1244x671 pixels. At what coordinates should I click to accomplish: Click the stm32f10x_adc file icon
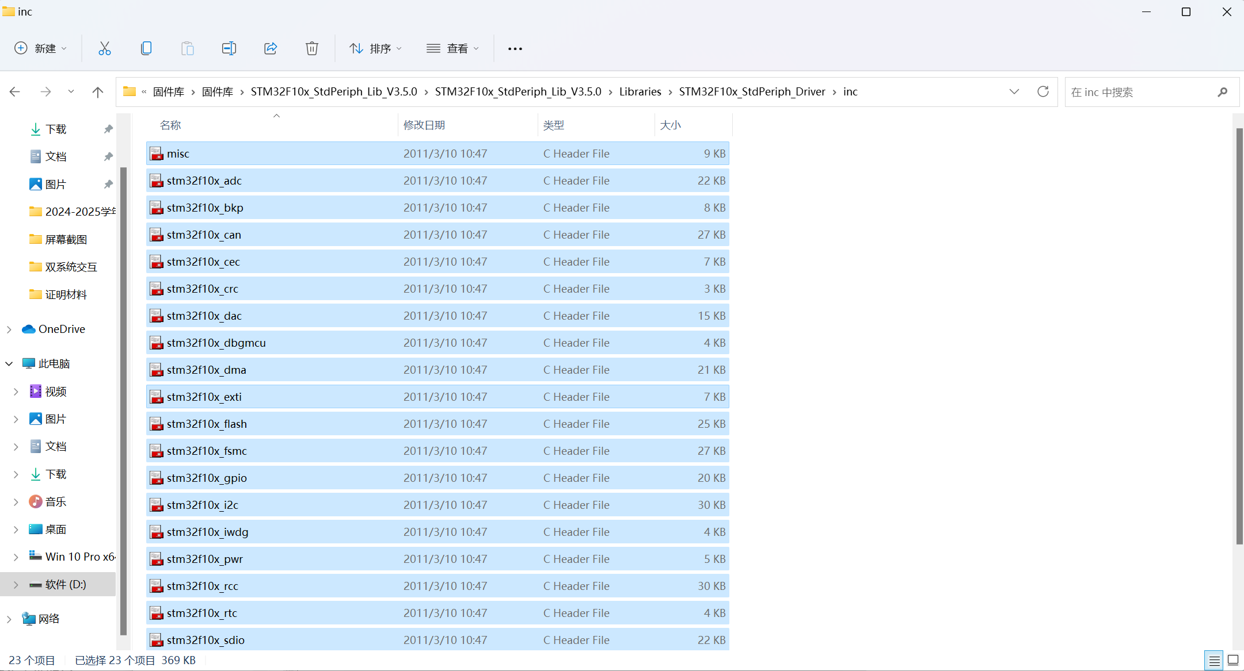coord(157,181)
